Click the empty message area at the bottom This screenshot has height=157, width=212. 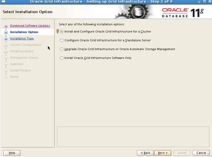(x=133, y=137)
